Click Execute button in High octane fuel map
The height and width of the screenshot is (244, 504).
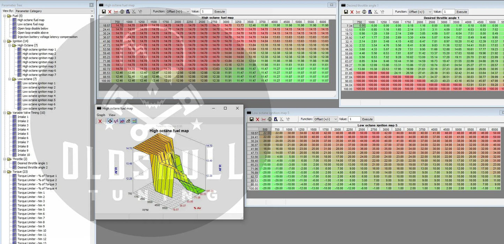point(219,12)
